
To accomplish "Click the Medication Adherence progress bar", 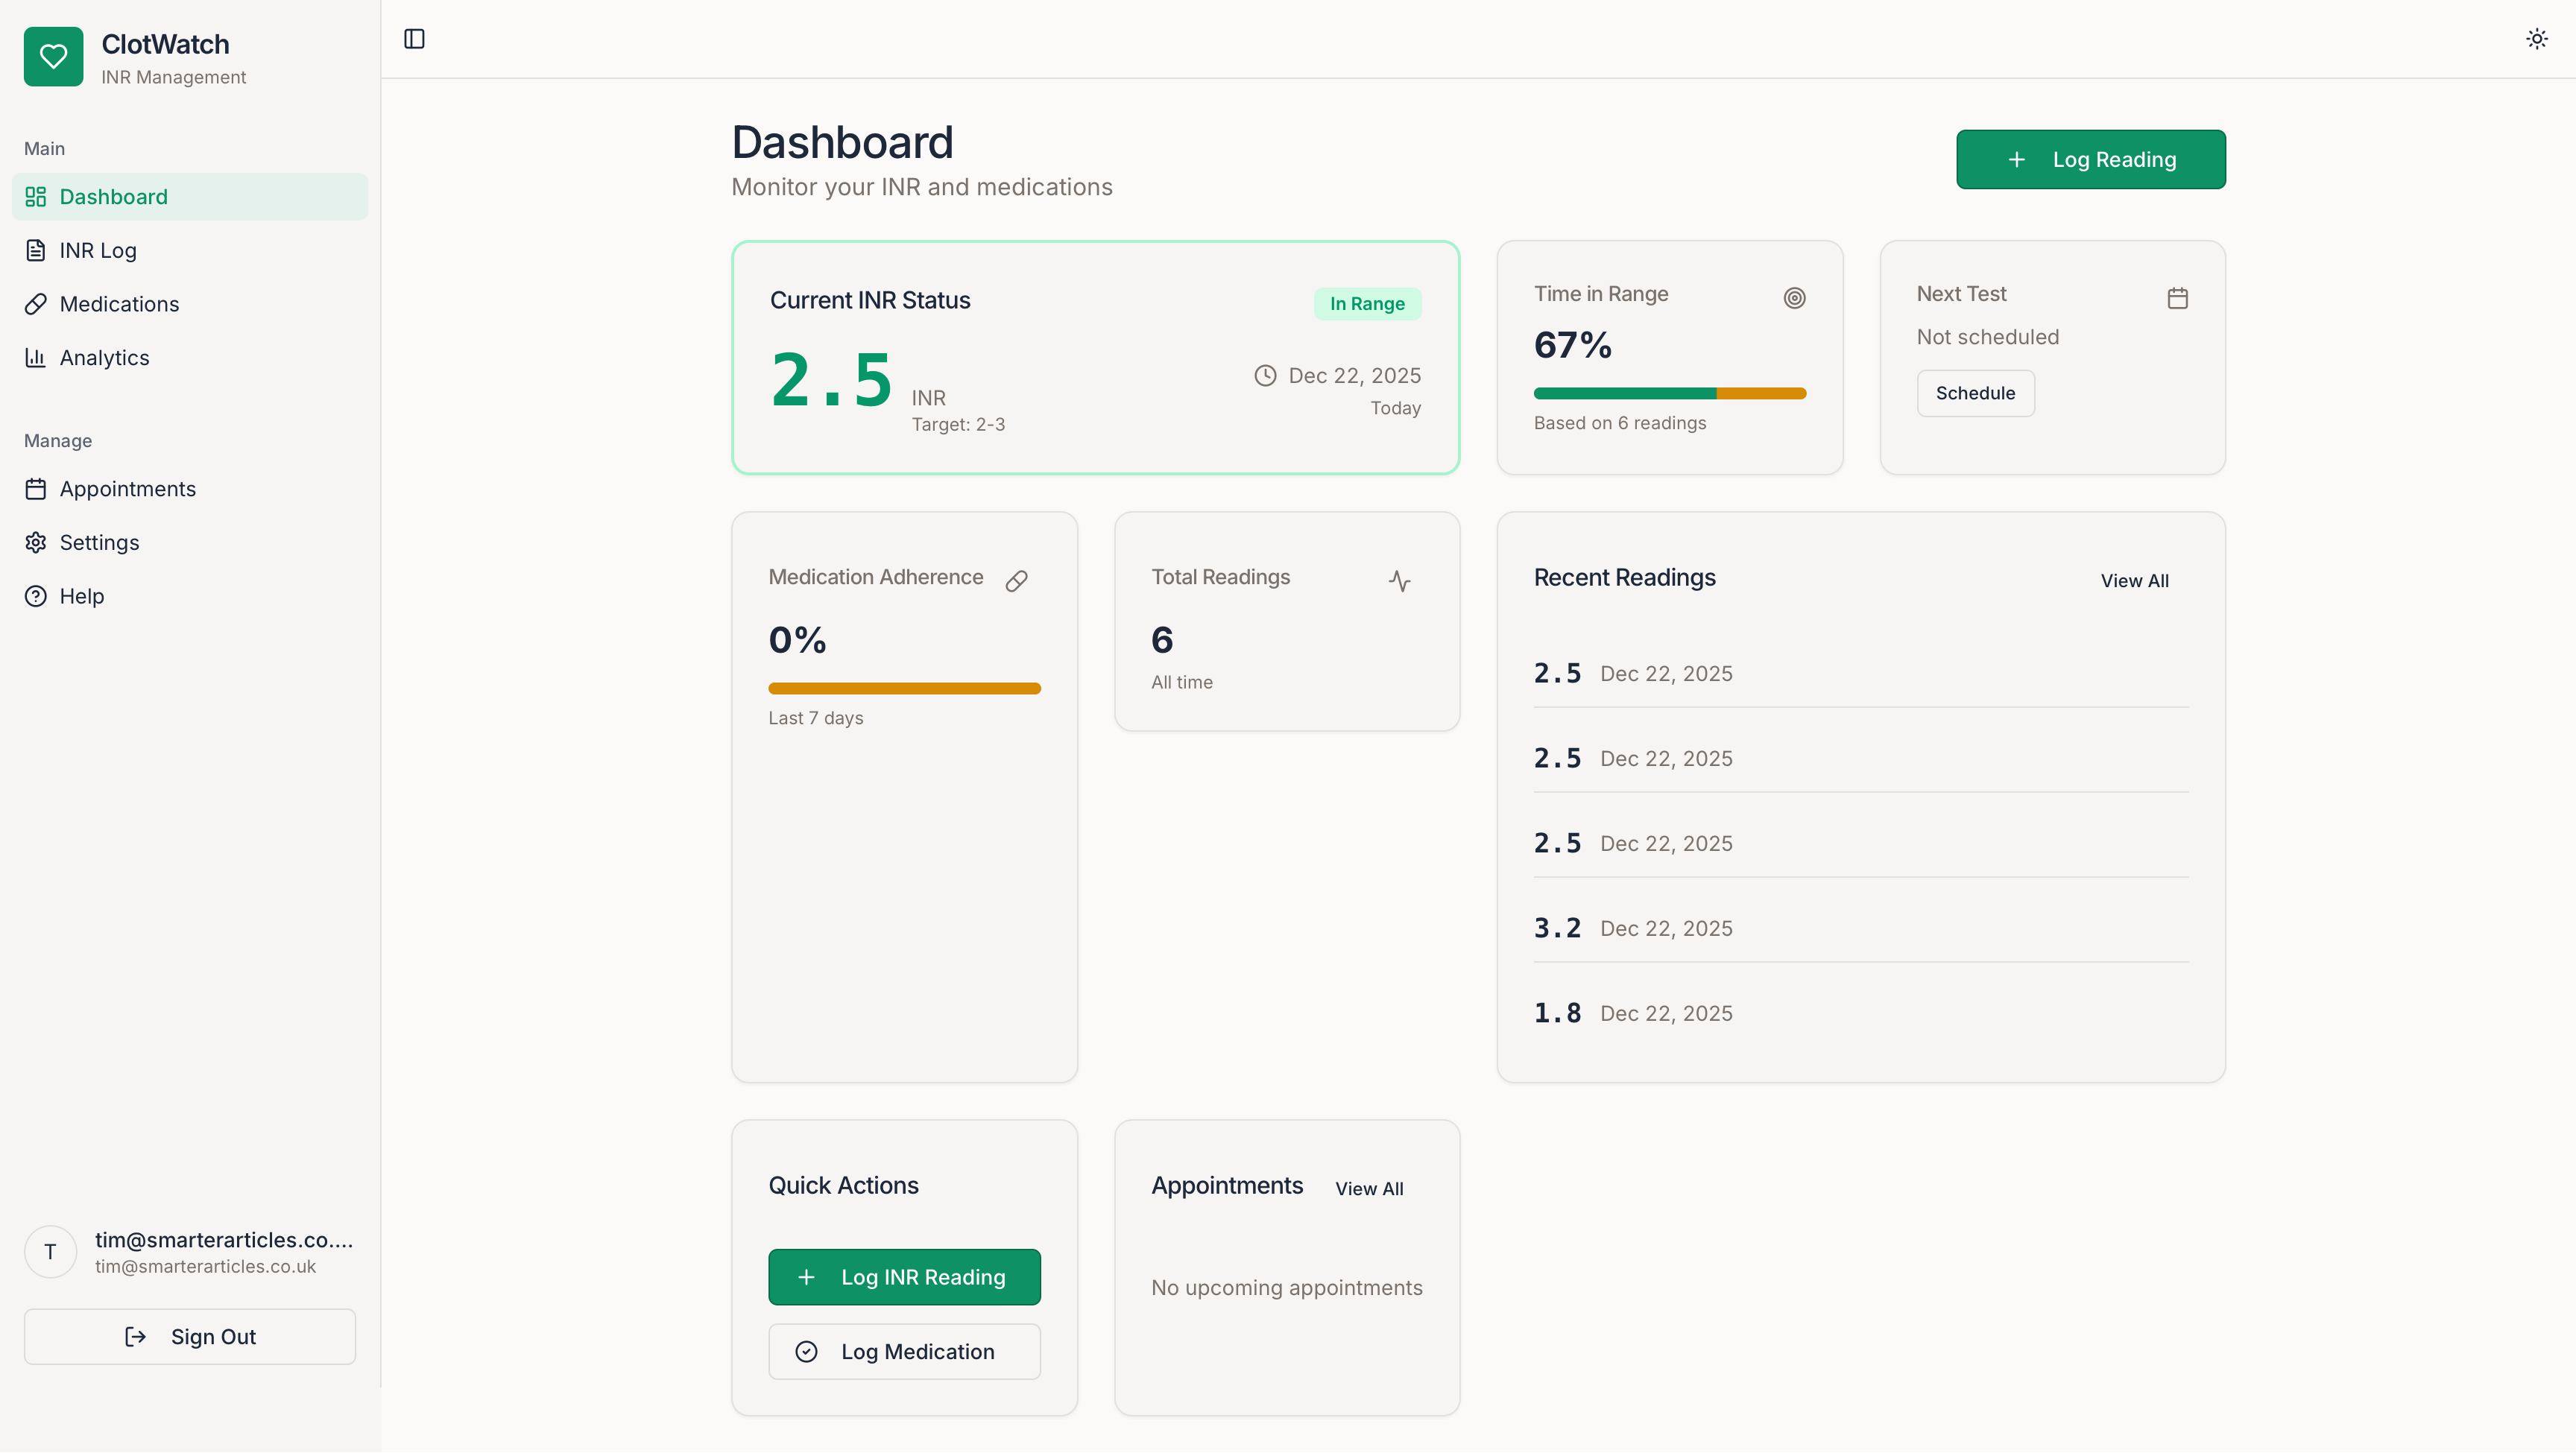I will 903,688.
